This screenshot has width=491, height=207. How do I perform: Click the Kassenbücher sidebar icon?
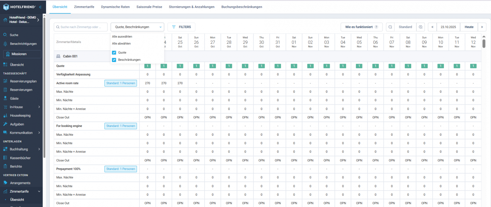coord(5,158)
